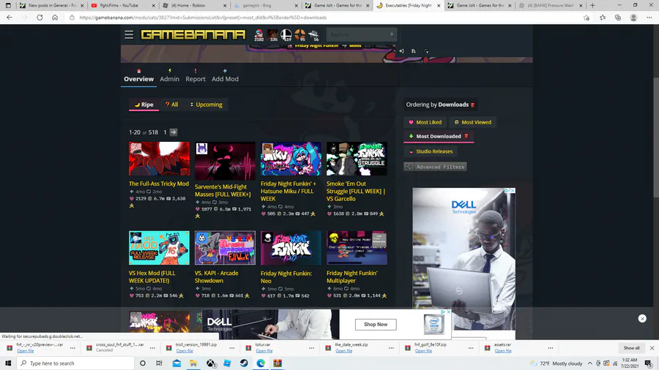The height and width of the screenshot is (370, 659).
Task: Open the browser profile icon
Action: tap(633, 18)
